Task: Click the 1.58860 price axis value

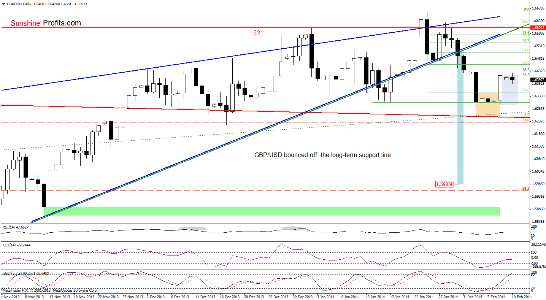Action: click(538, 209)
